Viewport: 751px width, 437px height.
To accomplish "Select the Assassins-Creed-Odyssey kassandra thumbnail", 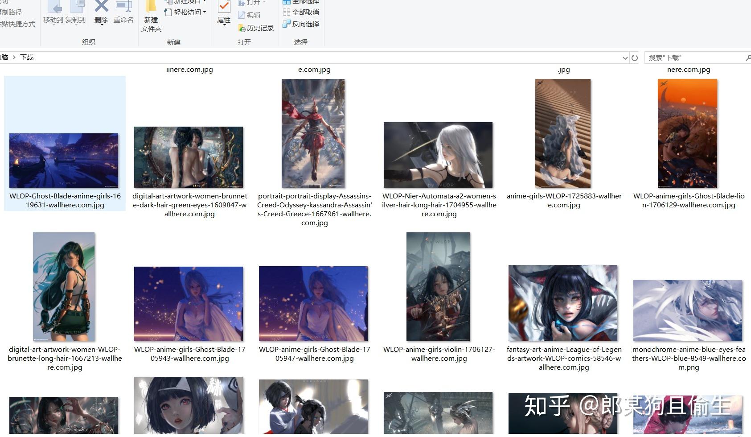I will pyautogui.click(x=313, y=133).
